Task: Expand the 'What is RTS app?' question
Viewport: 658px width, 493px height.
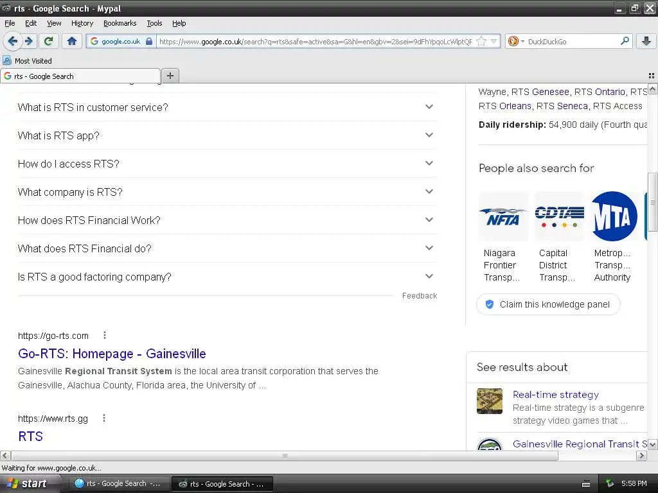Action: coord(227,135)
